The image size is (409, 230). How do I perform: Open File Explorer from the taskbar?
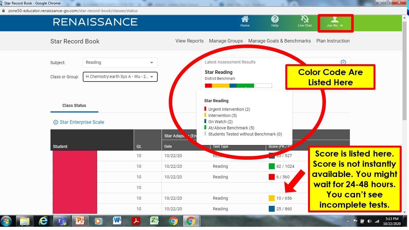pyautogui.click(x=25, y=221)
